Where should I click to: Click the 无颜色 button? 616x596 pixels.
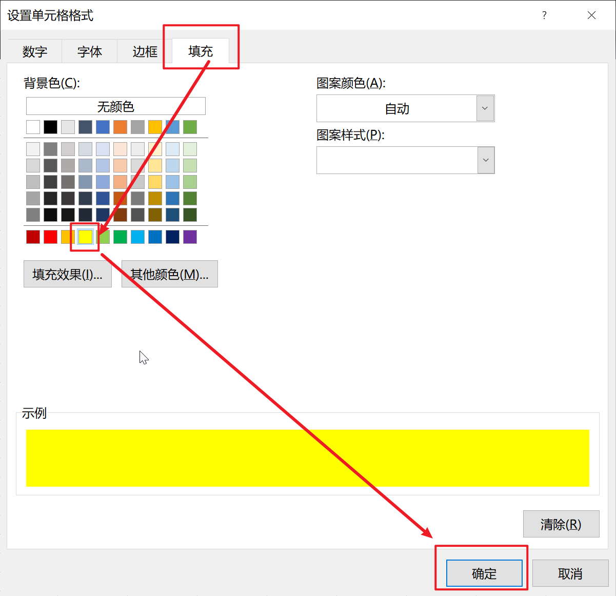[x=116, y=106]
